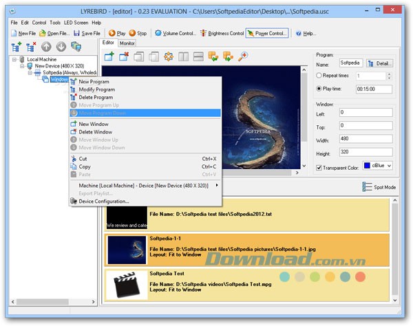Click the Save File toolbar button
Screen dimensions: 413x326
(x=86, y=33)
